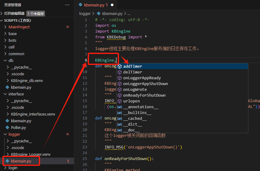Expand .vscode folder under interface
The height and width of the screenshot is (171, 260).
point(8,107)
